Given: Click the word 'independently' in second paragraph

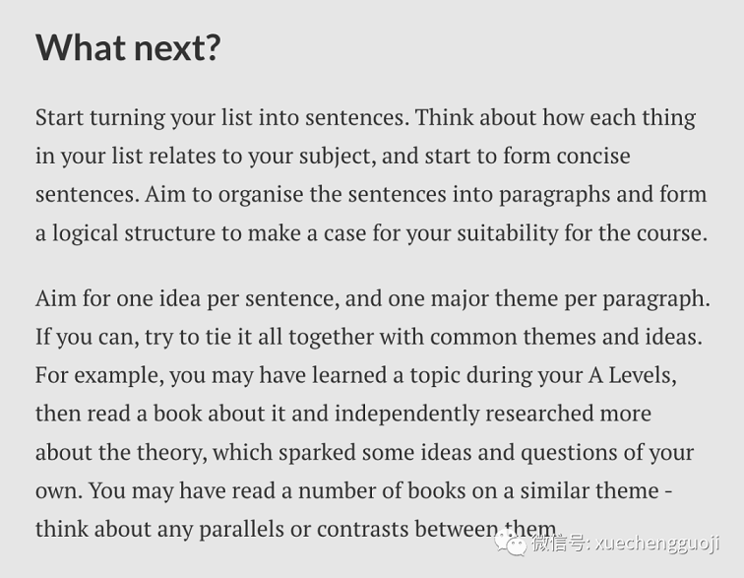Looking at the screenshot, I should (x=407, y=415).
